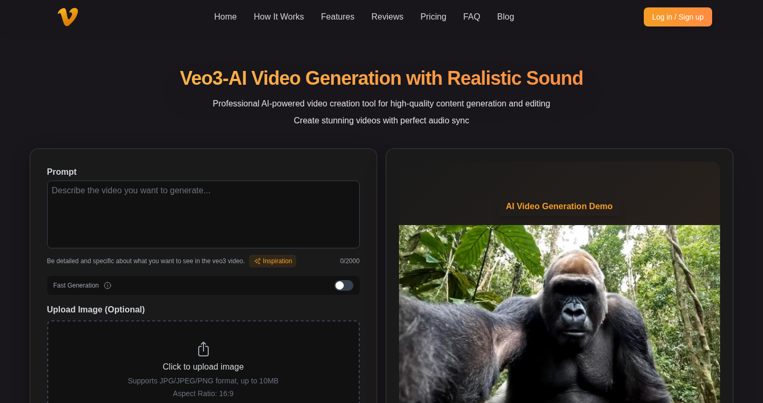Navigate to Reviews
Image resolution: width=763 pixels, height=403 pixels.
click(387, 17)
